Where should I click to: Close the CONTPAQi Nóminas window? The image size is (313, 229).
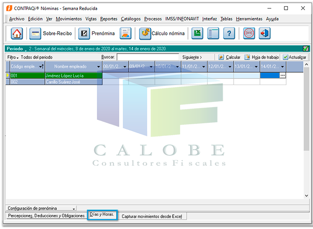point(303,8)
